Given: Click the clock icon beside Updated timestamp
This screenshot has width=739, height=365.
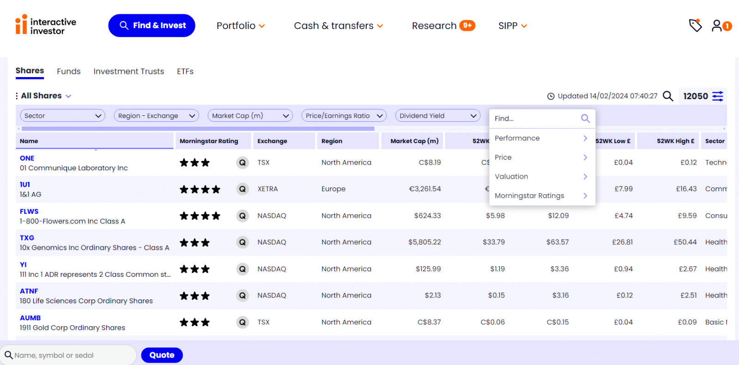Looking at the screenshot, I should point(551,96).
